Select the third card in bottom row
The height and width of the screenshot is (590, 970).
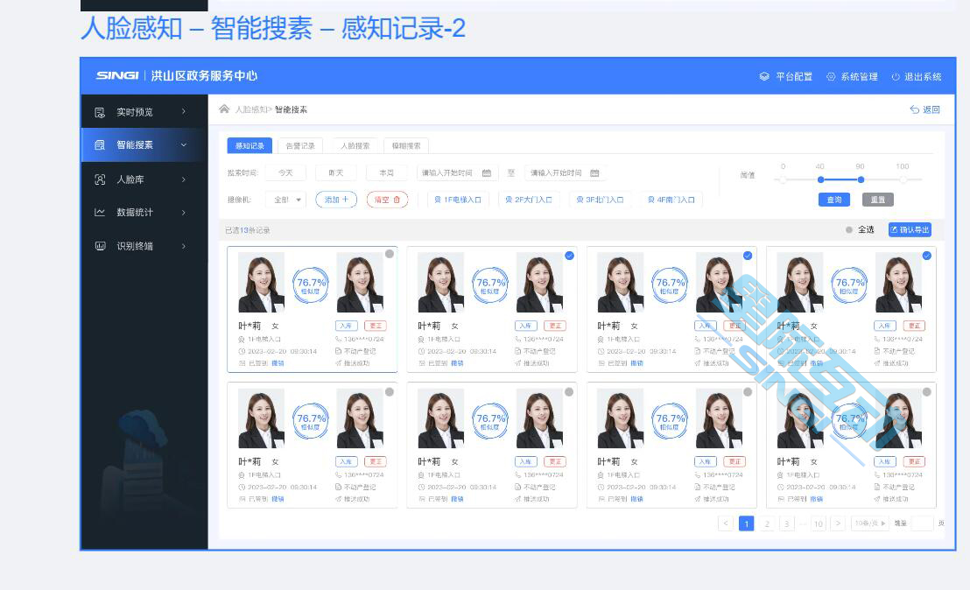(748, 391)
